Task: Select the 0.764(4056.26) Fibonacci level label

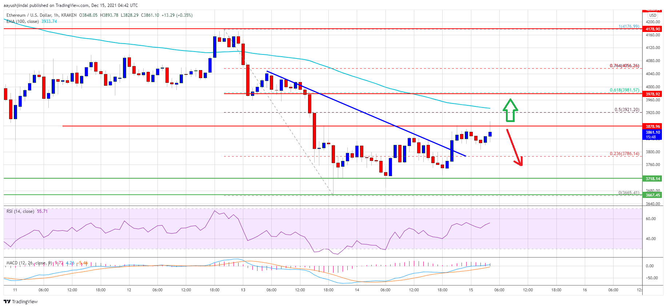Action: click(x=624, y=66)
